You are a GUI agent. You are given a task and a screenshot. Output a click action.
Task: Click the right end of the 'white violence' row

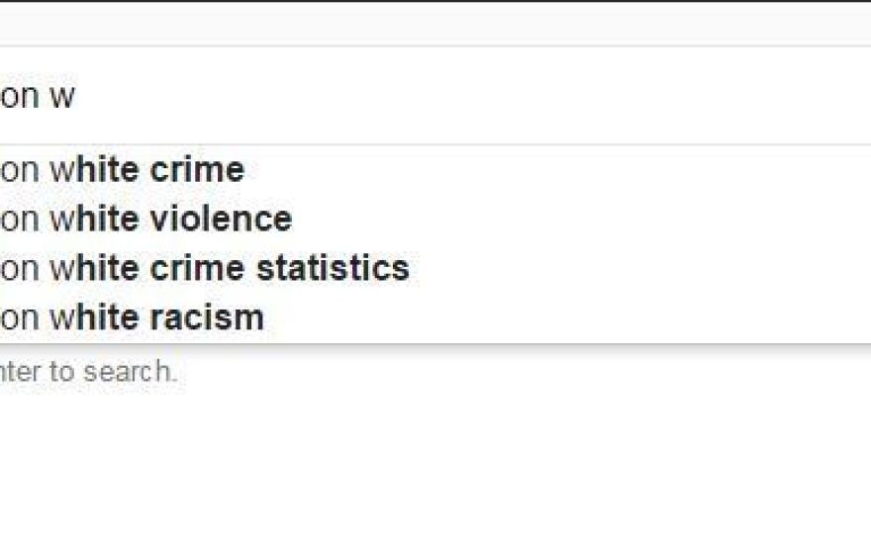click(812, 219)
